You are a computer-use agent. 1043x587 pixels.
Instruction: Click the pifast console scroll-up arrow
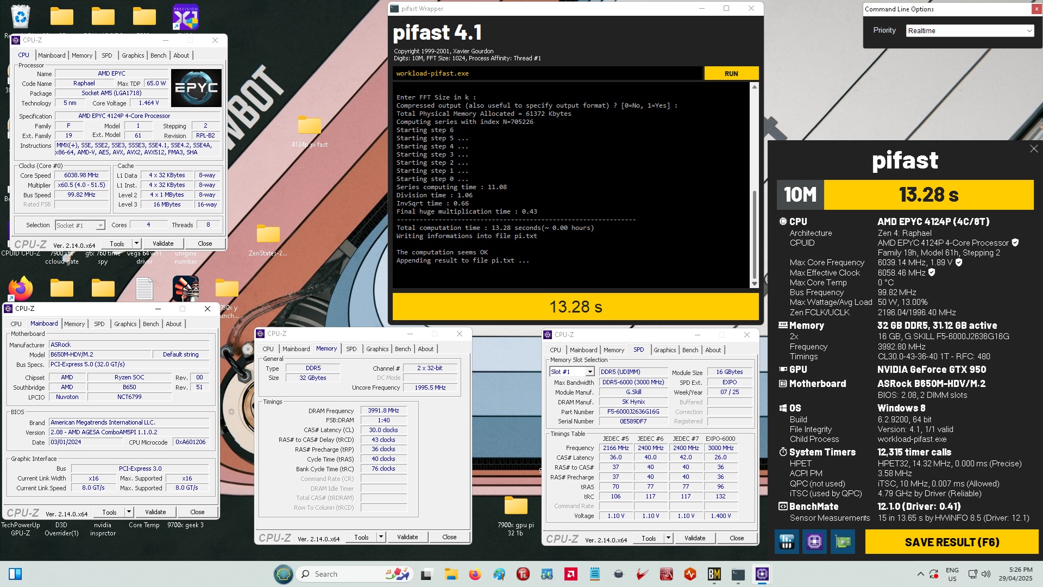coord(754,86)
